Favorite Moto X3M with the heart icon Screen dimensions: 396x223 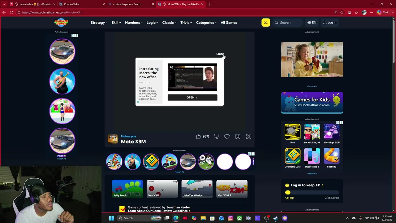[x=227, y=136]
